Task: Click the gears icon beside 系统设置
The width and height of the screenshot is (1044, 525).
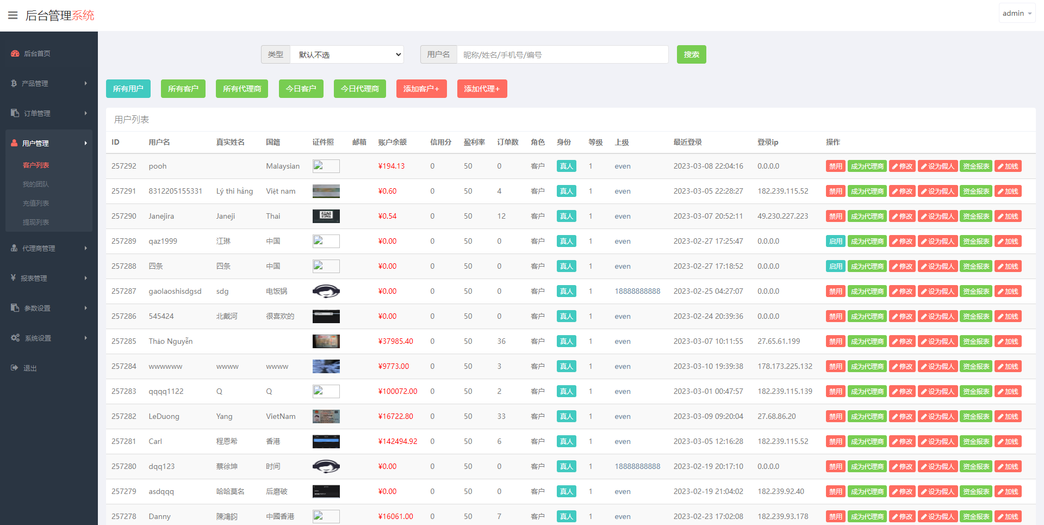Action: 15,338
